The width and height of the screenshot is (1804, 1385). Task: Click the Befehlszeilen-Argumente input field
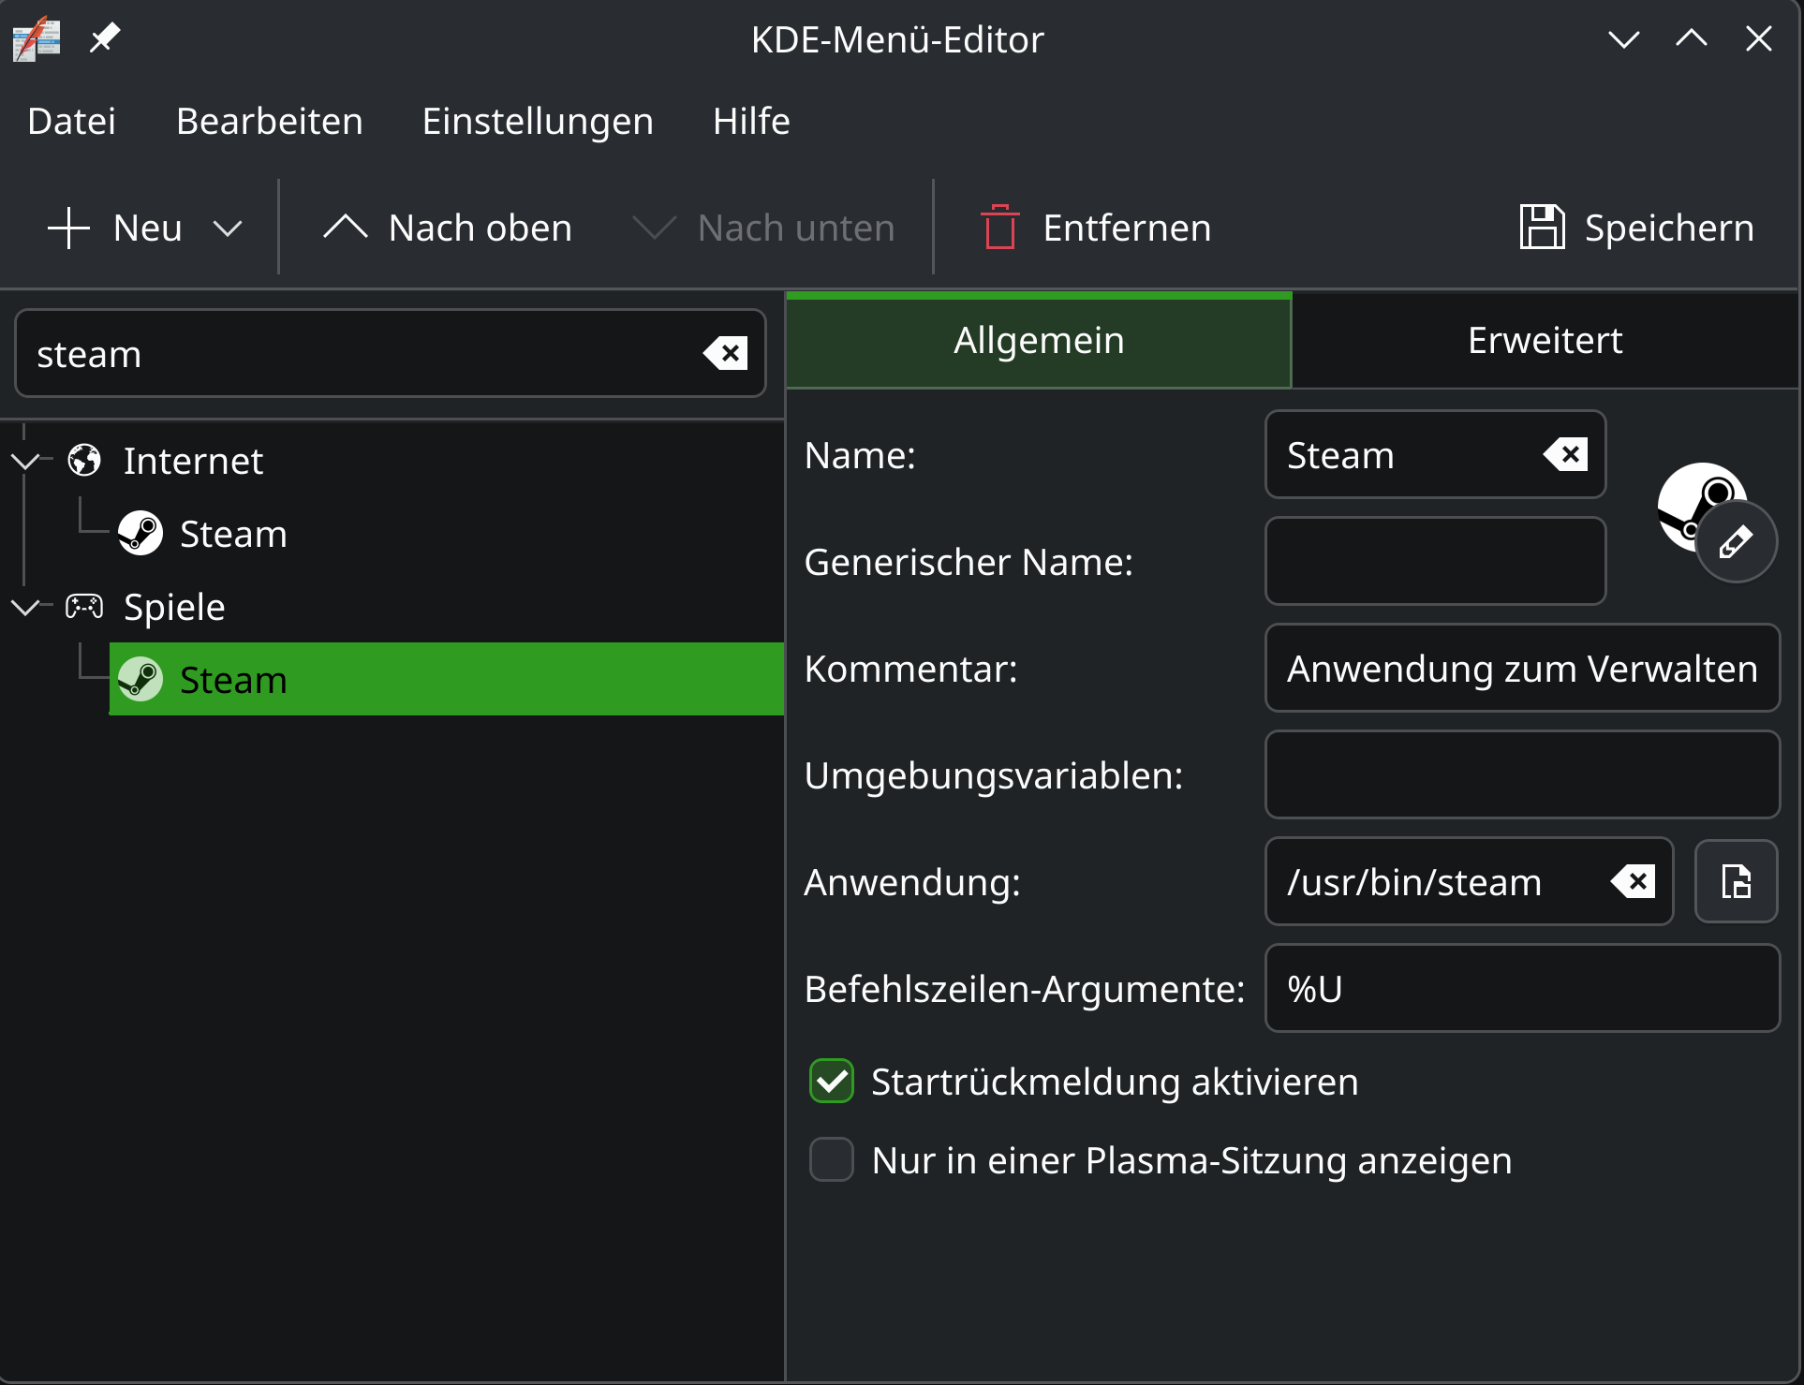click(x=1521, y=989)
